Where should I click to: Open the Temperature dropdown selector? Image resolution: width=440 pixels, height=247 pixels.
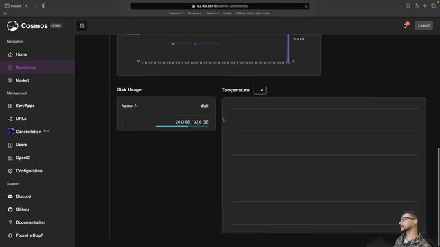260,90
